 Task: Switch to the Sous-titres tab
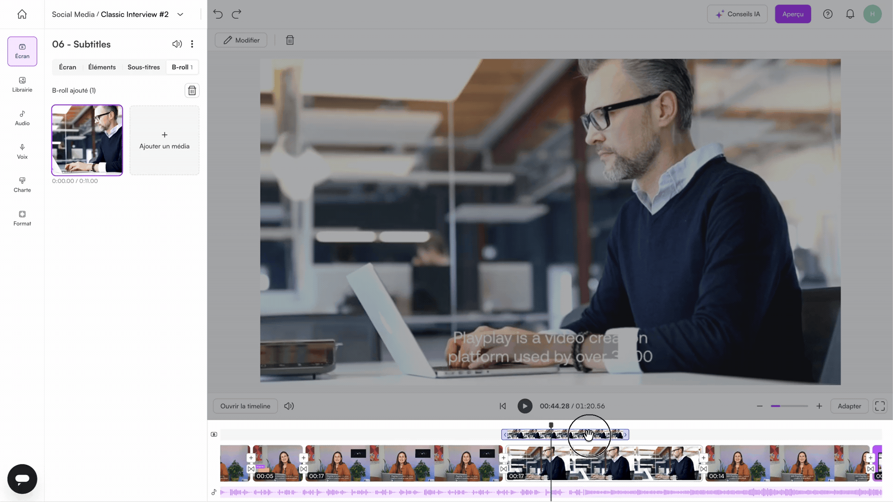point(144,67)
